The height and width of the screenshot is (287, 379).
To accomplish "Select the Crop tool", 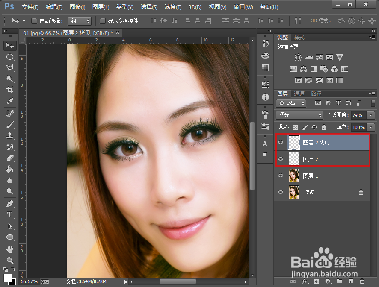I will (10, 90).
